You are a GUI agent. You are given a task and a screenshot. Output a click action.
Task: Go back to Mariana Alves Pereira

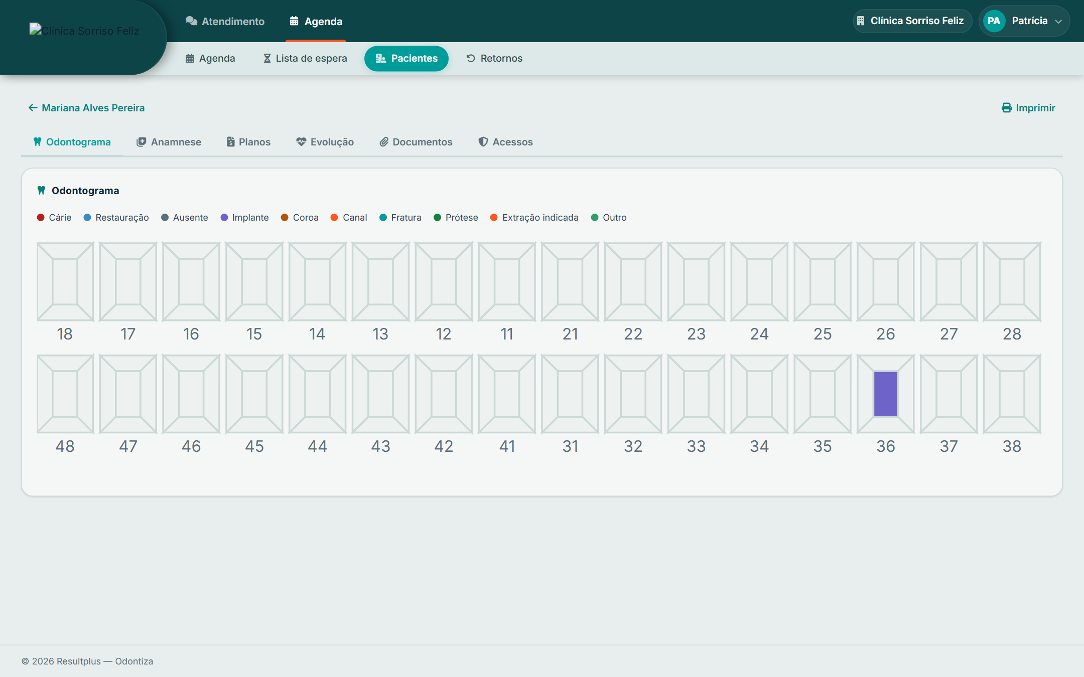[86, 108]
